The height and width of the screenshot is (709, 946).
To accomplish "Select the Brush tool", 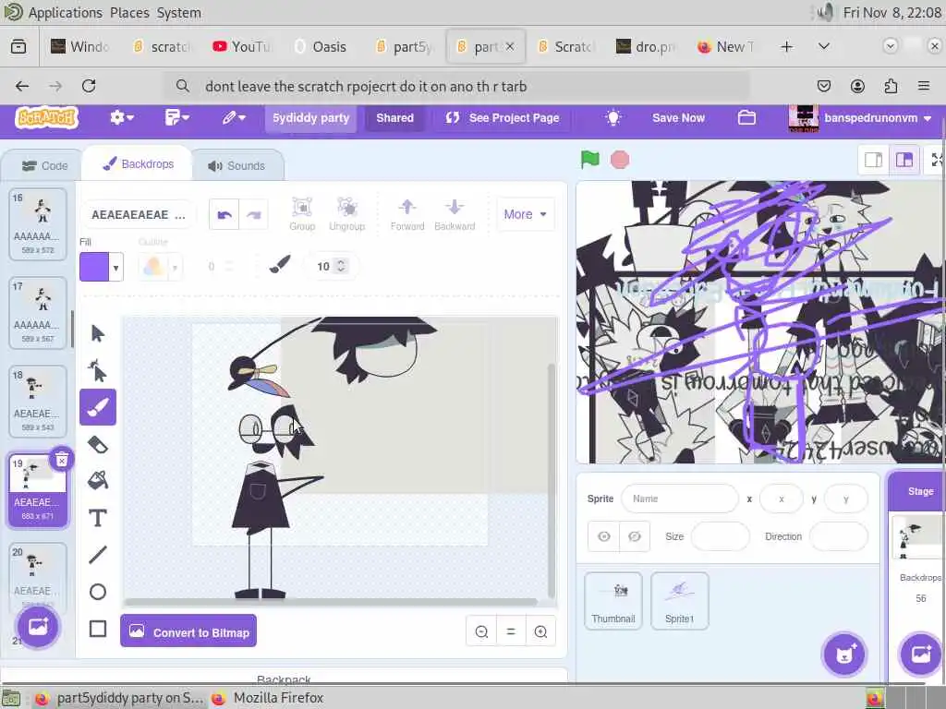I will 98,407.
